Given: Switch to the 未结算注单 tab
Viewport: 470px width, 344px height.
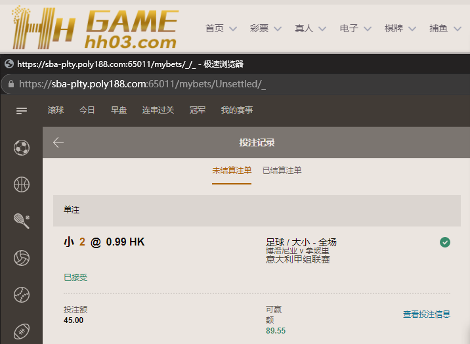Looking at the screenshot, I should 231,171.
